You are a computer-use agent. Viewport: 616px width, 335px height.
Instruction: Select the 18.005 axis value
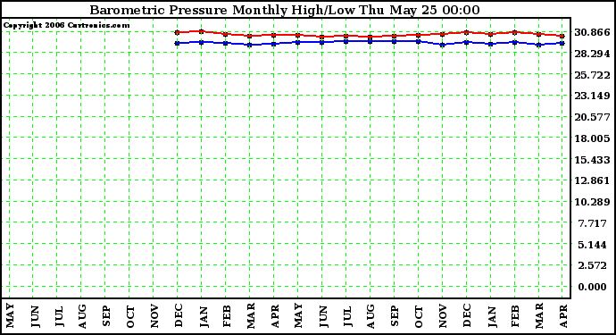pos(592,138)
